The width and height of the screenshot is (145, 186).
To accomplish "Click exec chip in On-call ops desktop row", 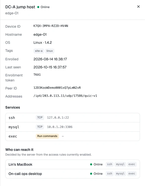I will click(132, 173).
